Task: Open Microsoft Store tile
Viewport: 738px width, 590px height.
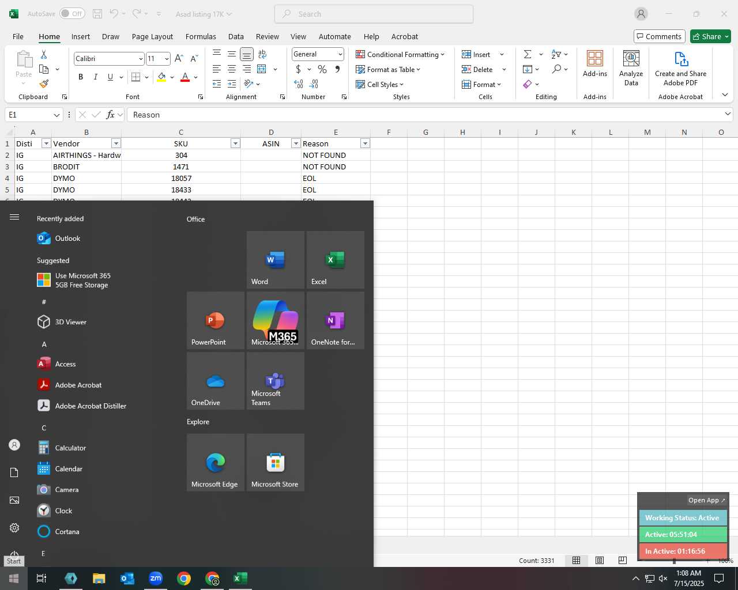Action: (276, 463)
